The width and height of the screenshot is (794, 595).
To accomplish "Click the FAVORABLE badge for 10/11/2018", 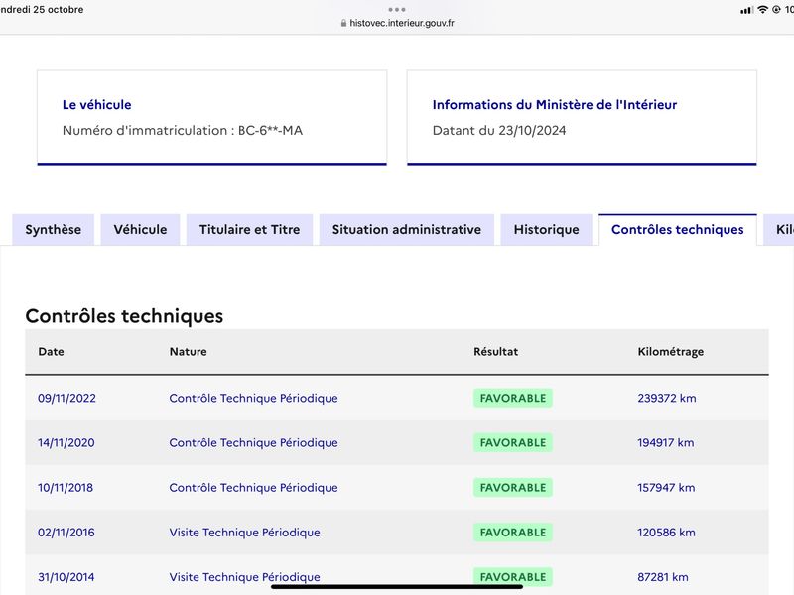I will click(x=513, y=488).
